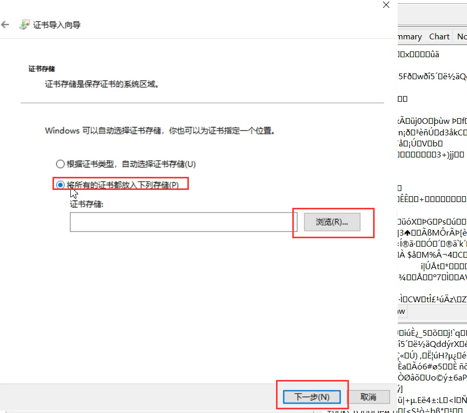Click the certificate import wizard icon

pyautogui.click(x=25, y=25)
